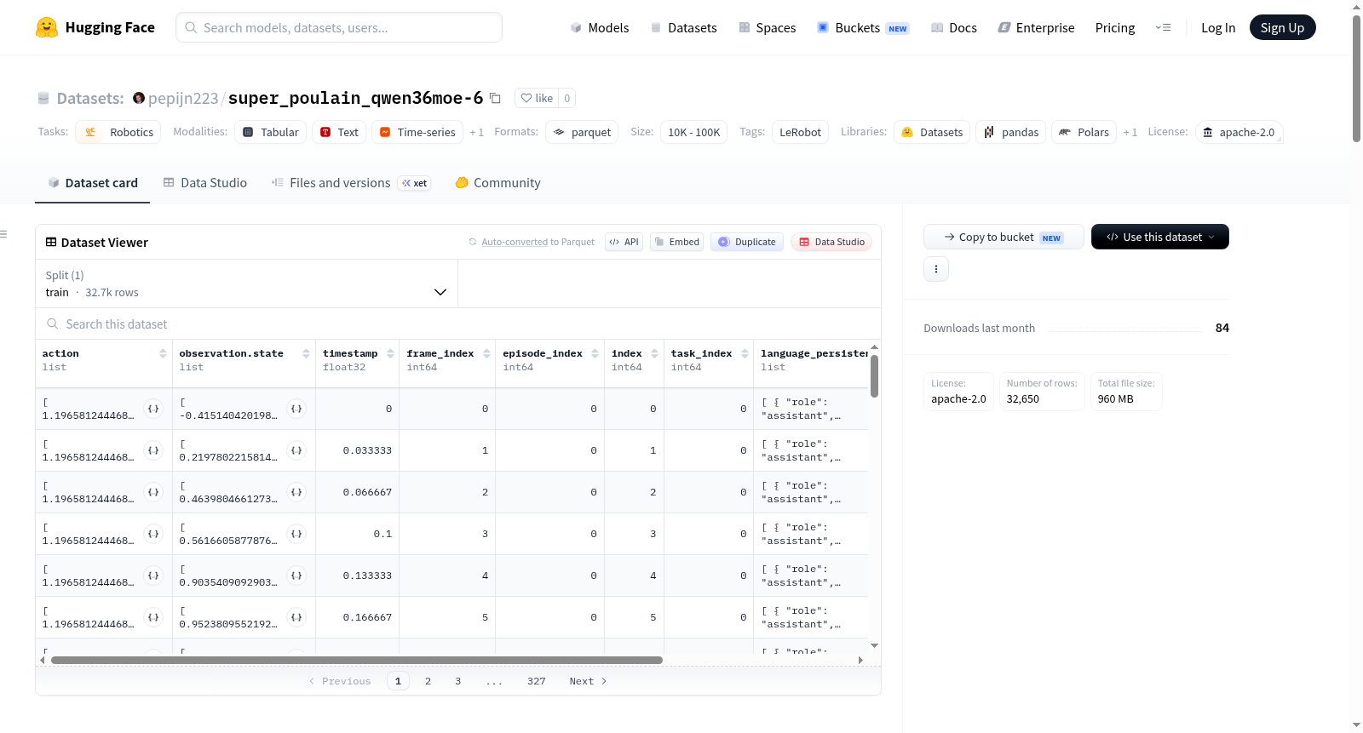Switch to the Dataset card tab
The width and height of the screenshot is (1363, 733).
tap(92, 182)
